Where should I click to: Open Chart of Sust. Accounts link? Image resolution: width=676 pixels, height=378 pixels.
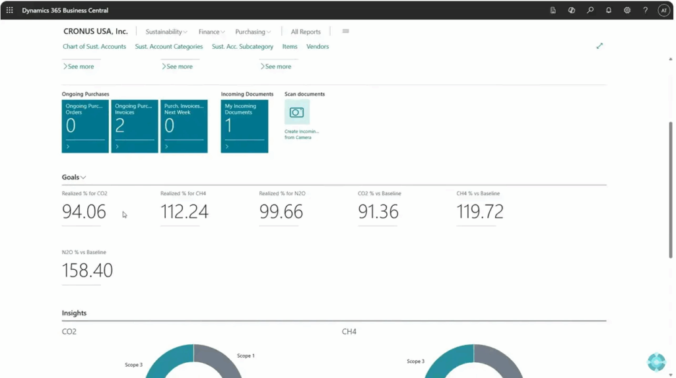click(94, 47)
